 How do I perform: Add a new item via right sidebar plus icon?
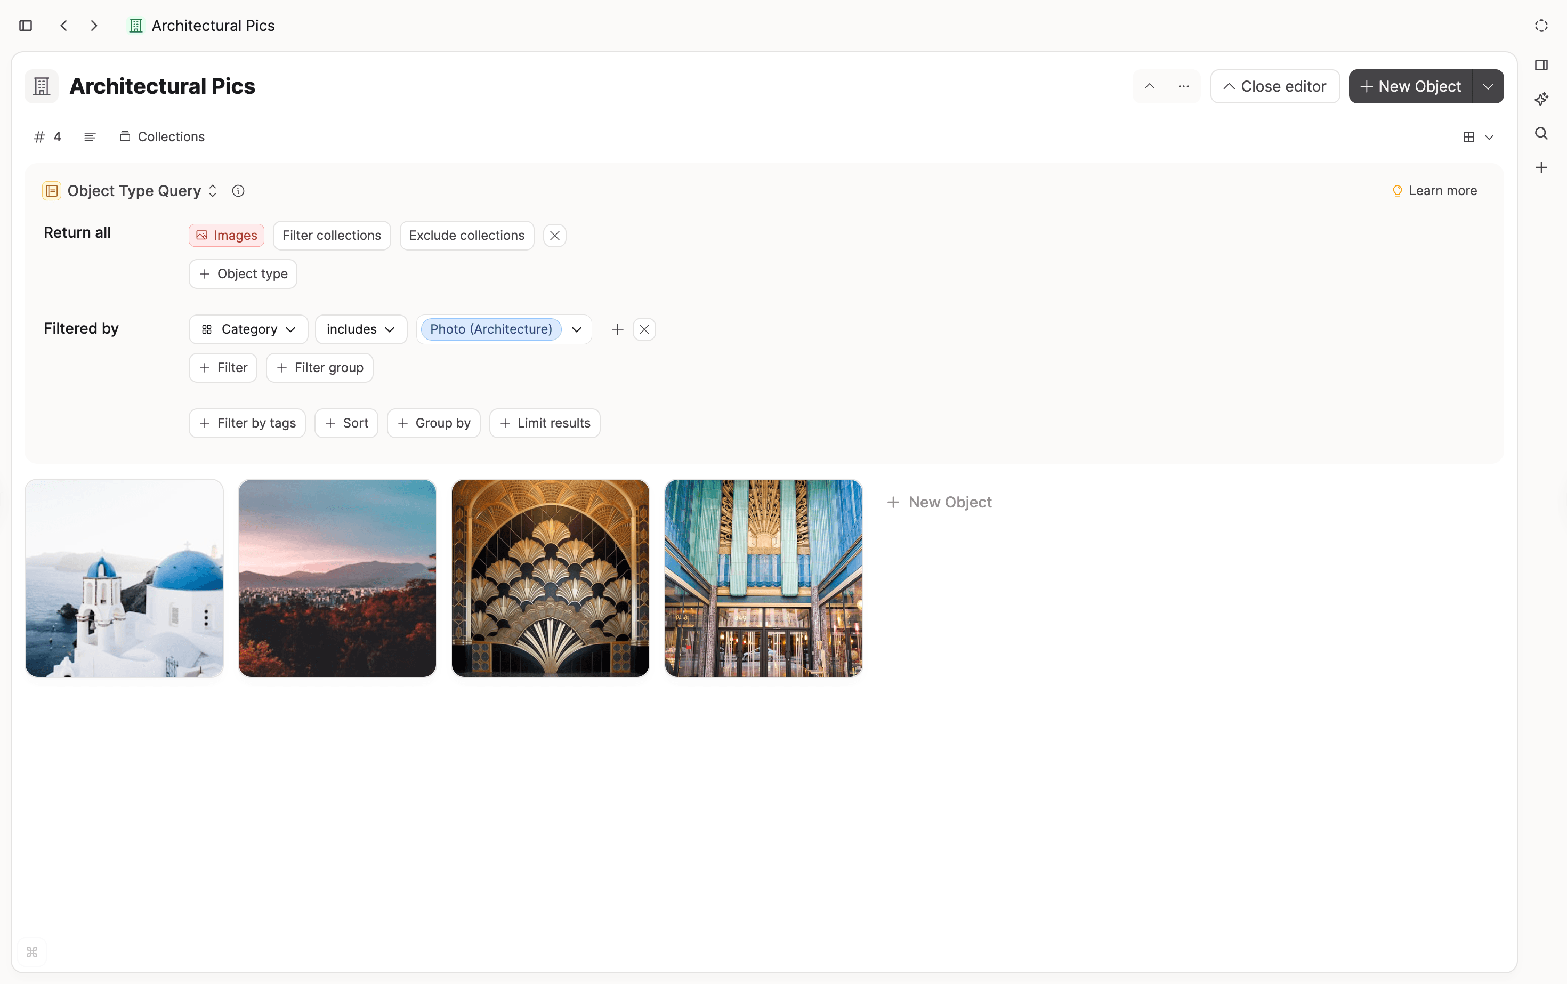coord(1541,167)
